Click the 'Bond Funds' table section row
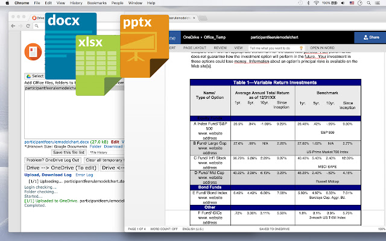 pyautogui.click(x=276, y=187)
